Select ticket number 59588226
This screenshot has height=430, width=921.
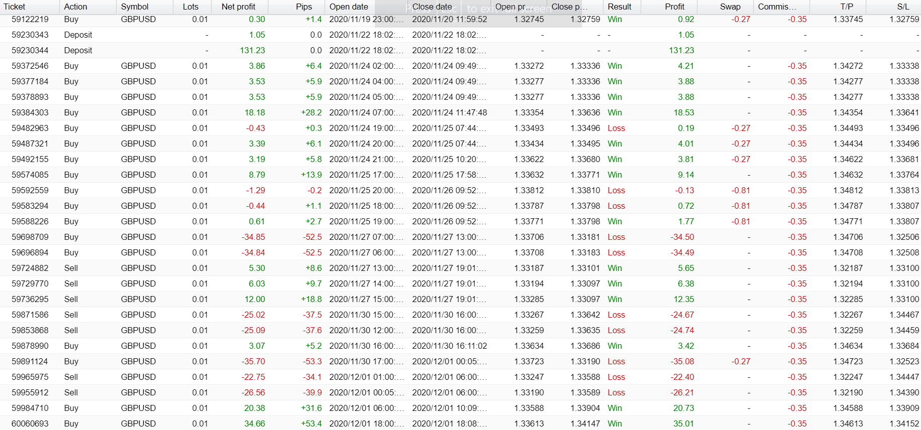point(30,221)
